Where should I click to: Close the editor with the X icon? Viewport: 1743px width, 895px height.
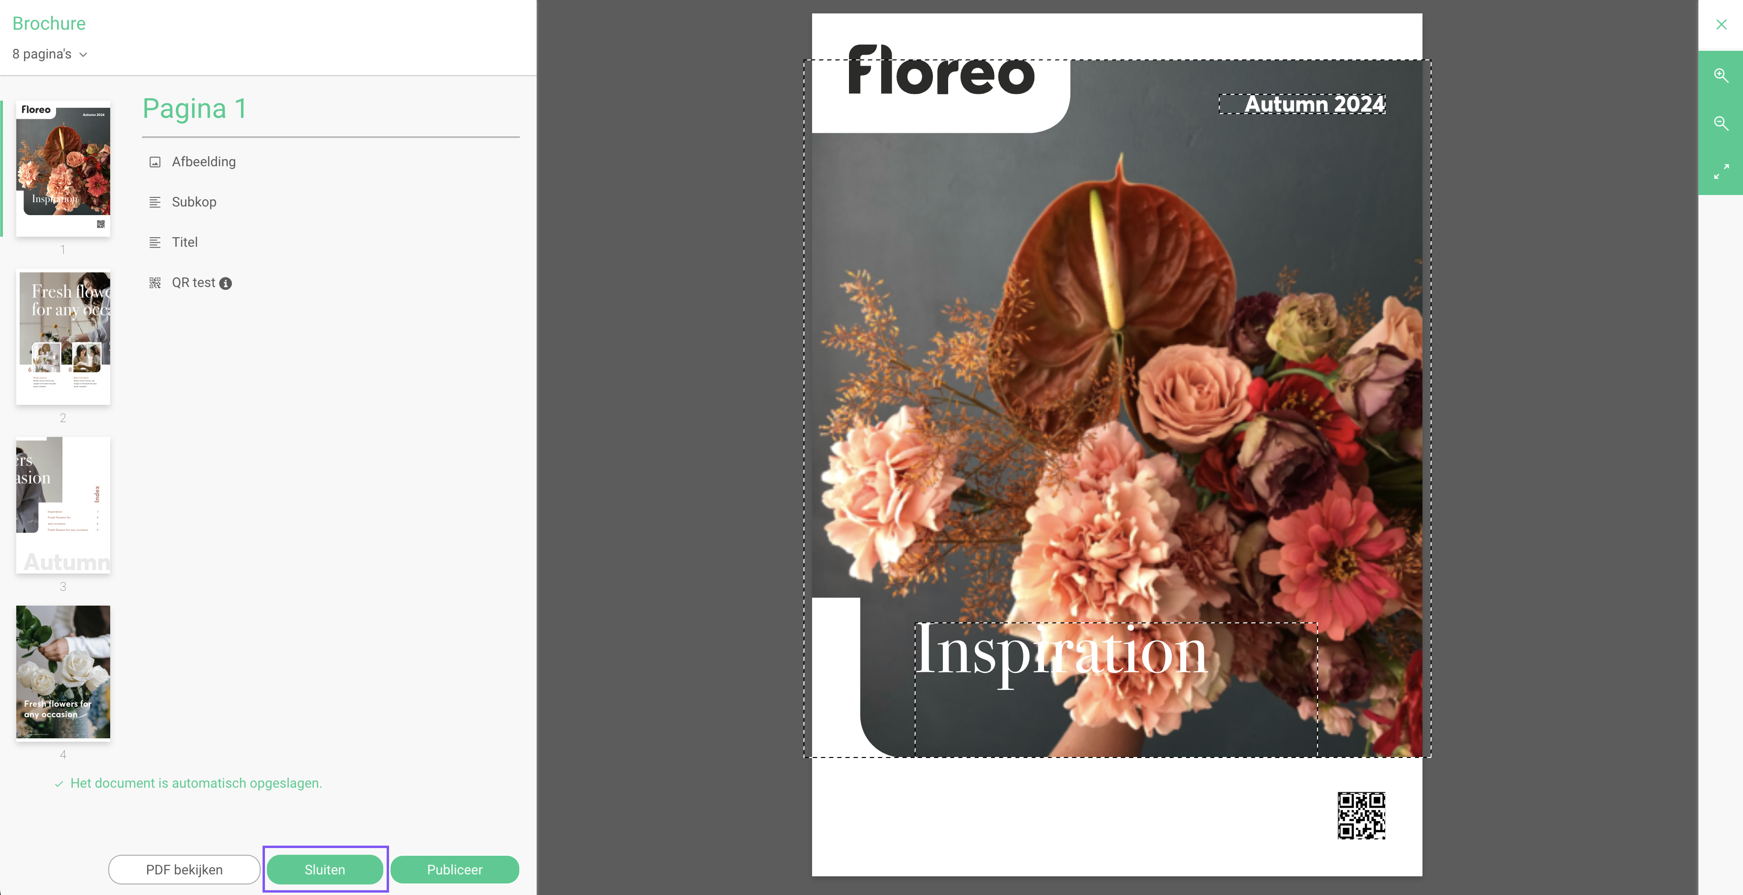coord(1721,24)
